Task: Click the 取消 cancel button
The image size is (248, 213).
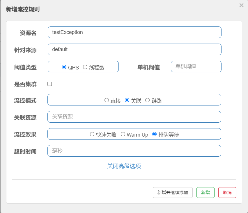Action: tap(227, 192)
